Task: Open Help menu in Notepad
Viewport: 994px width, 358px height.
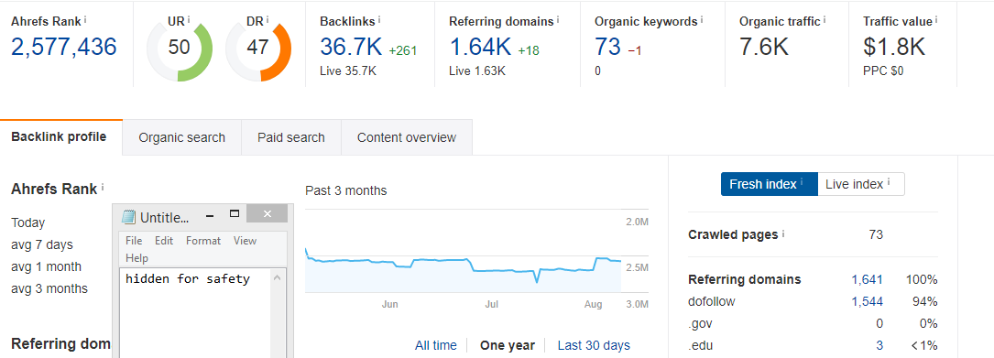Action: point(137,258)
